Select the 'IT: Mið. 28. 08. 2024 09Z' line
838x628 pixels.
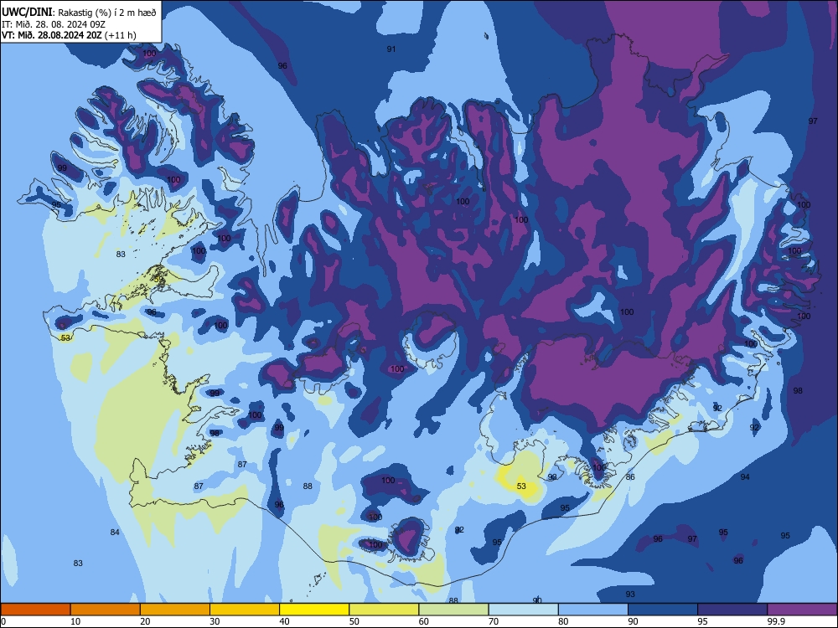coord(52,24)
